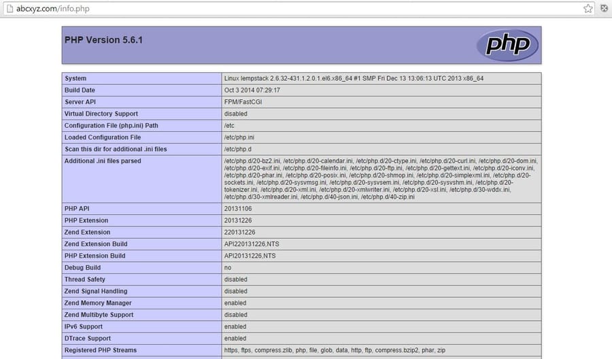Click the Zend Multibyte Support label
612x359 pixels.
99,315
